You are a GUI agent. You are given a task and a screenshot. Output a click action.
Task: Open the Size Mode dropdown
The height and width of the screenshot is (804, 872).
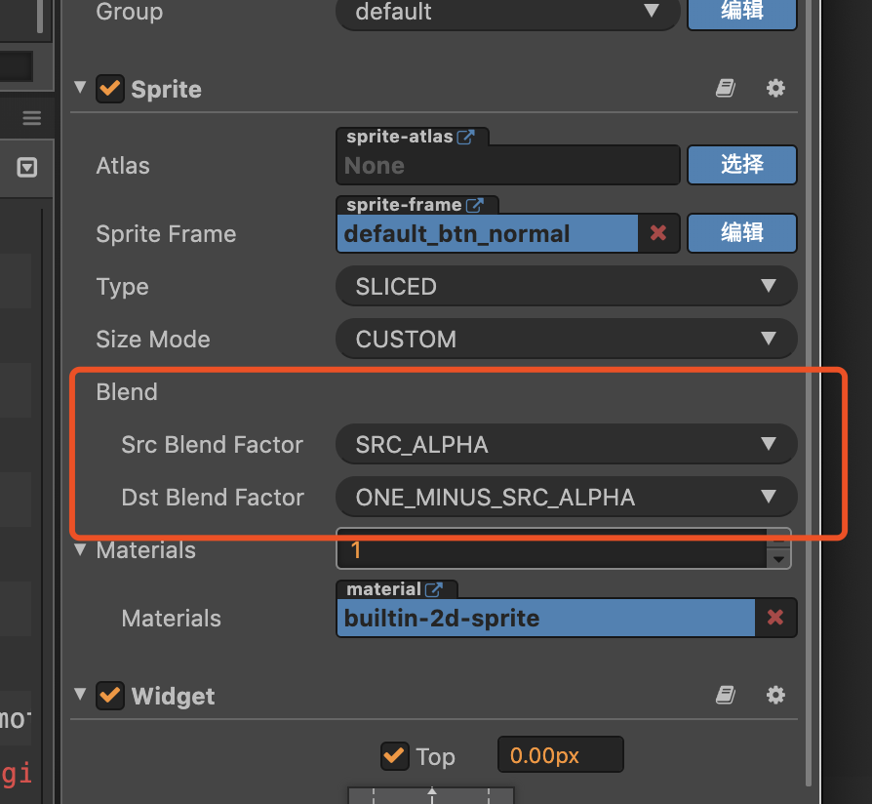click(x=566, y=340)
